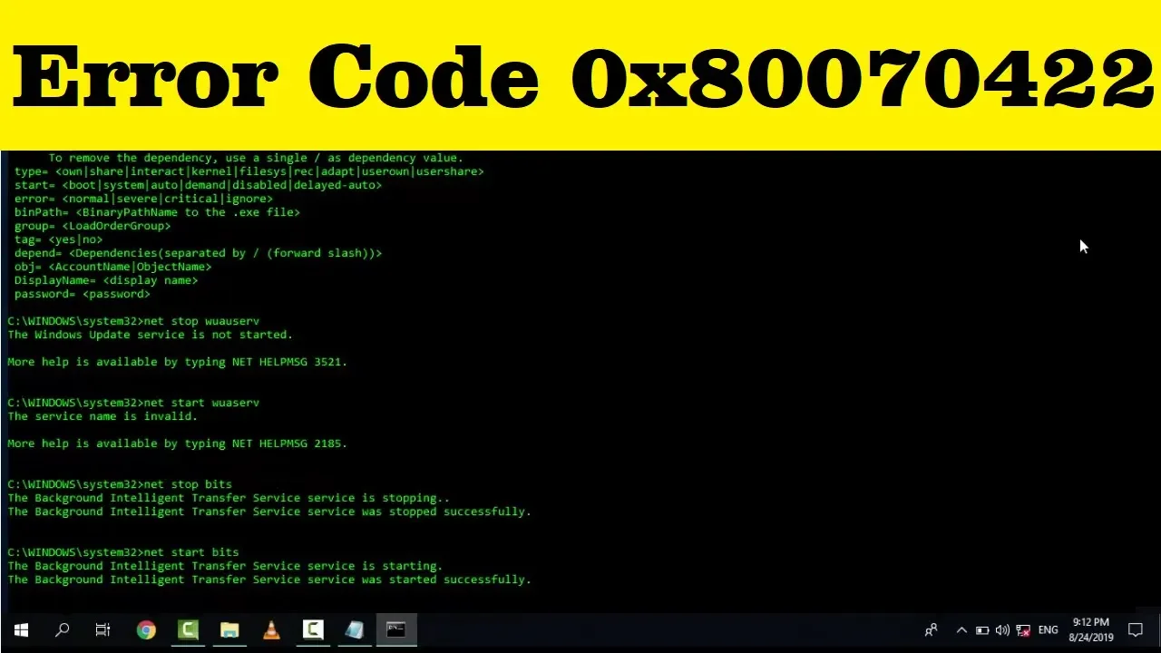
Task: Click the BITS 'service is starting.' line
Action: tap(225, 566)
